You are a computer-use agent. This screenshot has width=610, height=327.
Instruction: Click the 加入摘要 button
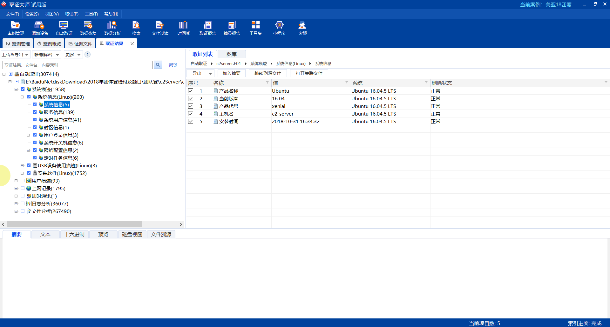[232, 73]
